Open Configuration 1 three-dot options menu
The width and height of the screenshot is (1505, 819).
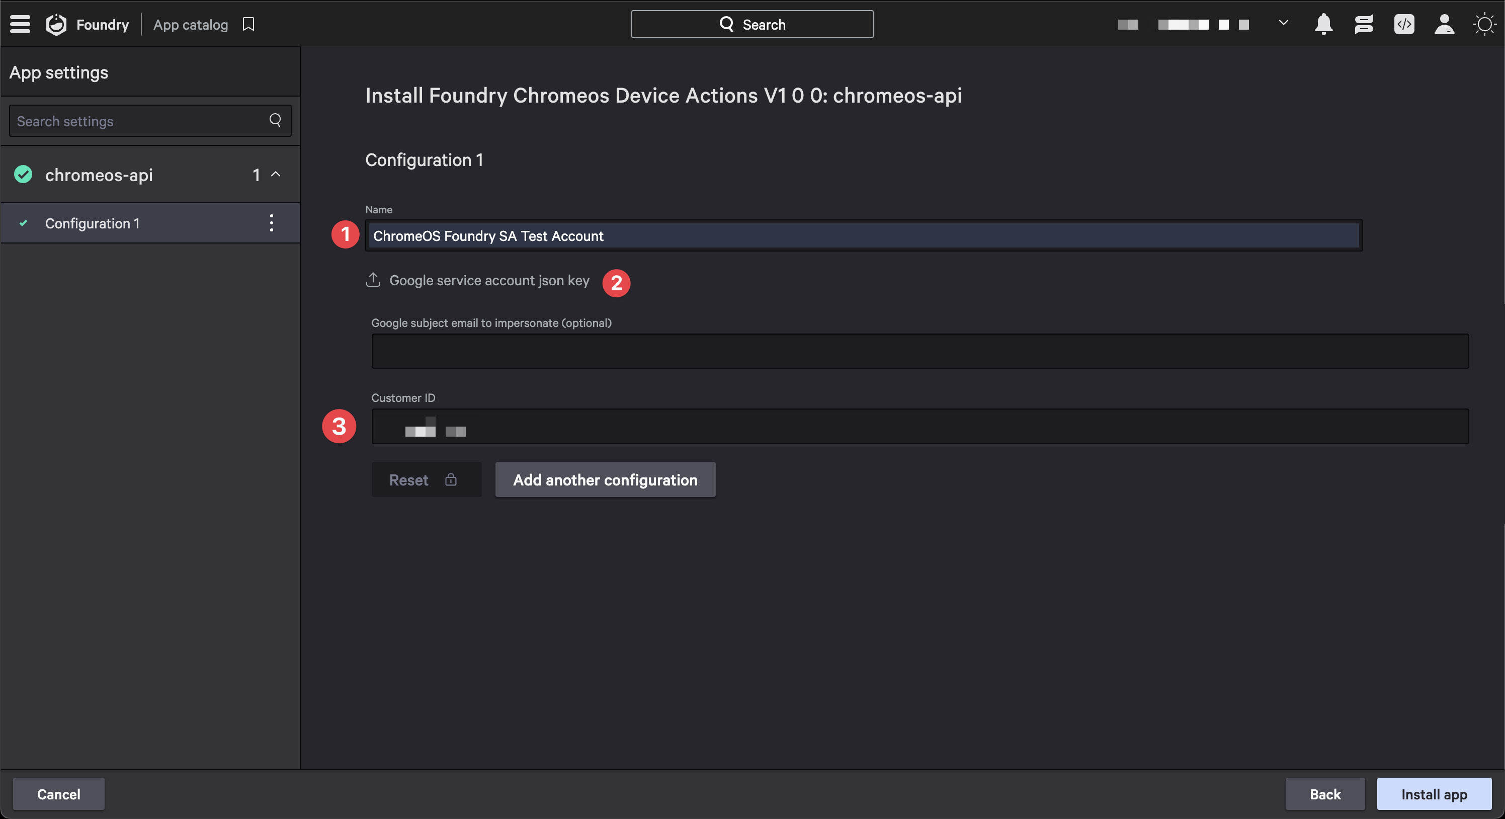[x=272, y=223]
